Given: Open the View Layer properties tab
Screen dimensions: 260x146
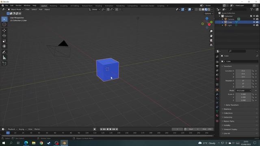Looking at the screenshot, I should 217,71.
